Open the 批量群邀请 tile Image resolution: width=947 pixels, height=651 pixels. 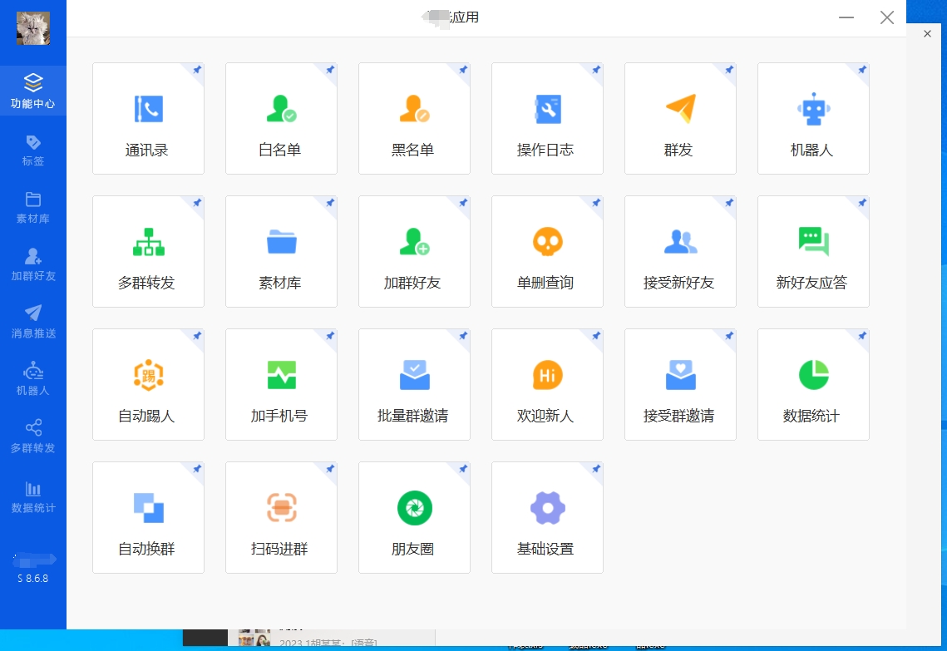coord(414,384)
